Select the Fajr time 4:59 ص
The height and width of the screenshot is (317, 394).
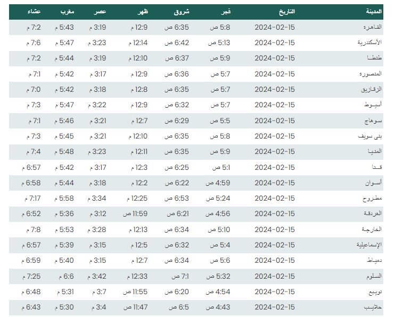(218, 183)
